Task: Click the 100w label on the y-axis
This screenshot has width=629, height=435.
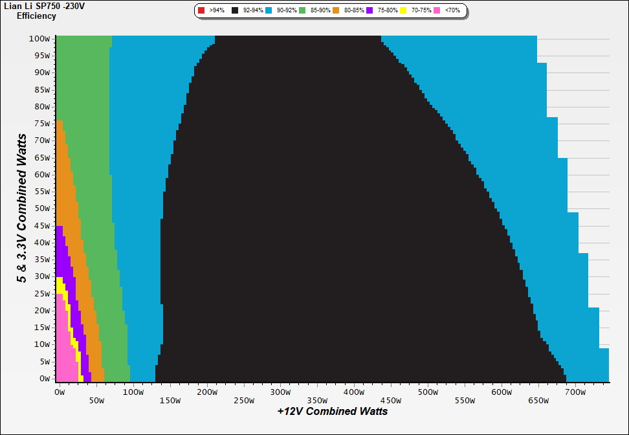Action: (39, 38)
